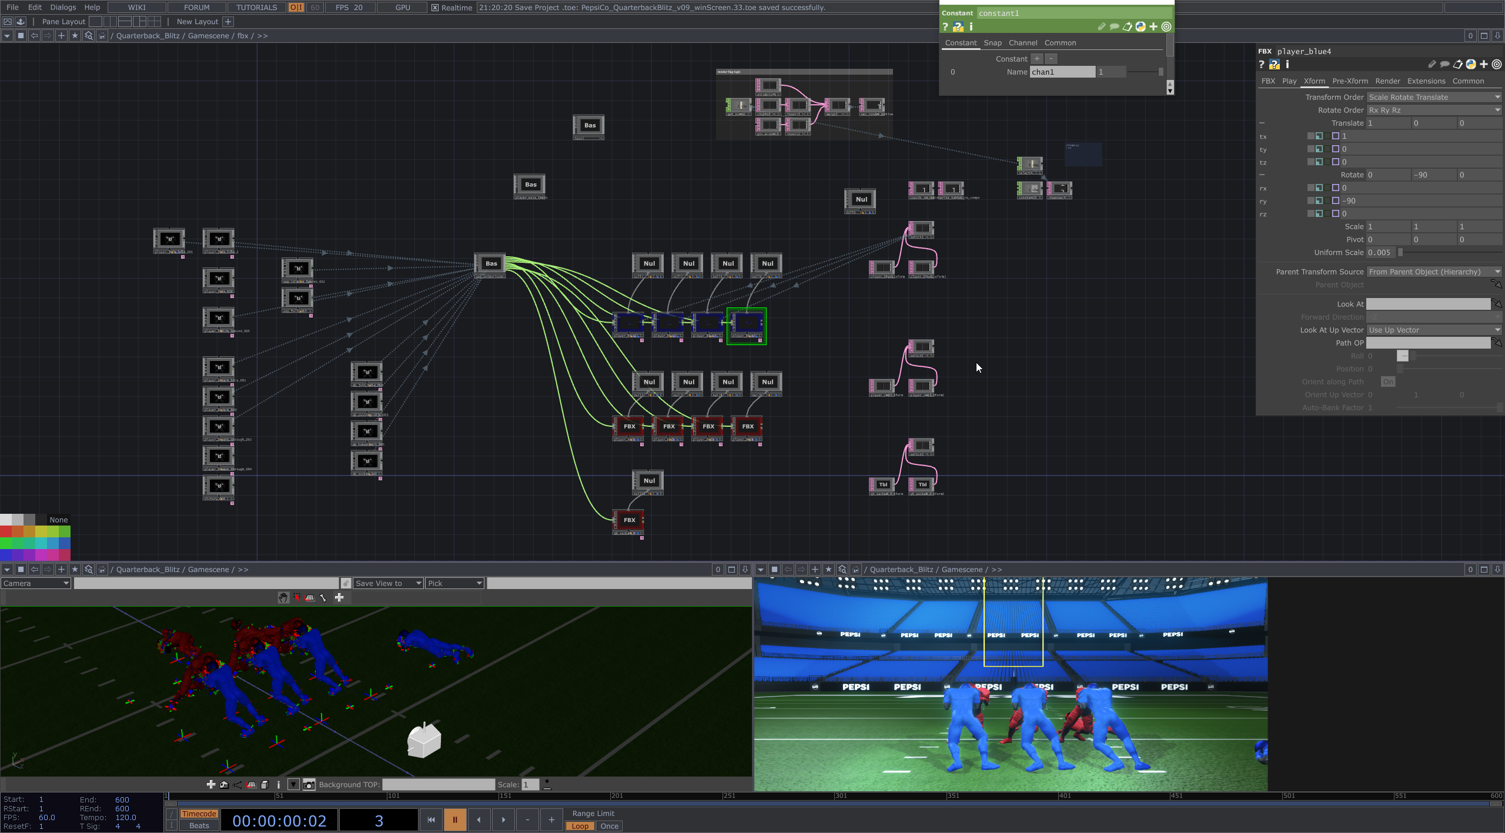This screenshot has height=833, width=1505.
Task: Select the hand pan tool in the geometry viewer
Action: pos(283,598)
